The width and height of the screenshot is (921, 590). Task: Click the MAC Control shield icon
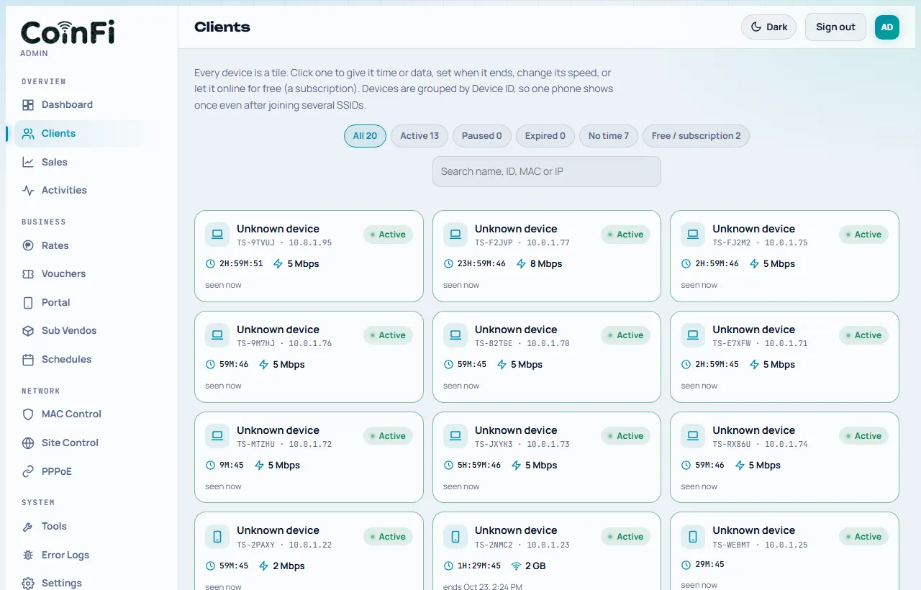tap(28, 414)
